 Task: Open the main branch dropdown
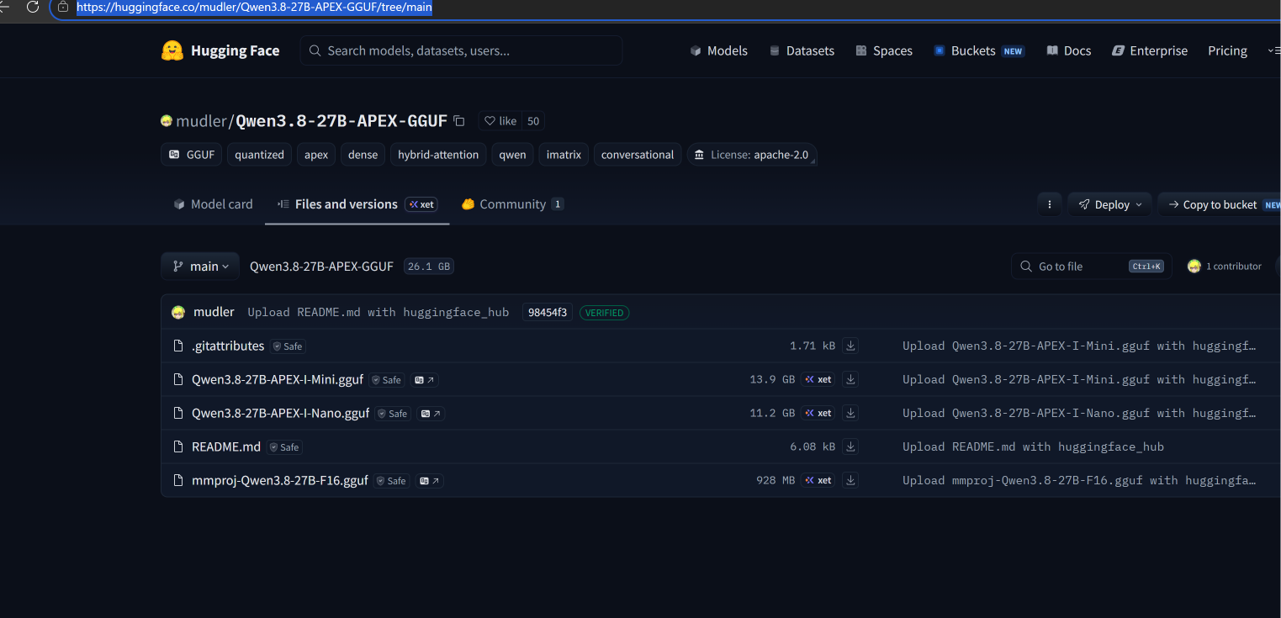click(200, 266)
